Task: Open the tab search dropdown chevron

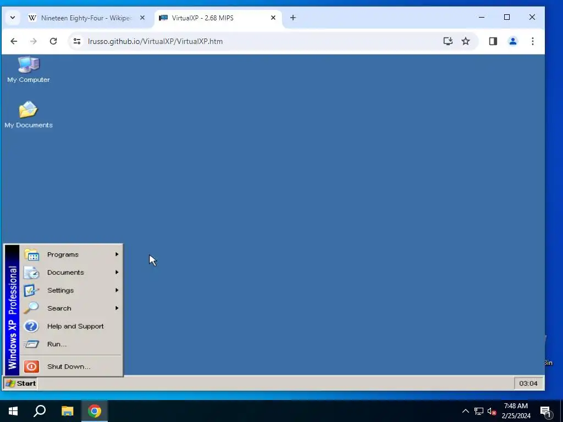Action: [13, 18]
